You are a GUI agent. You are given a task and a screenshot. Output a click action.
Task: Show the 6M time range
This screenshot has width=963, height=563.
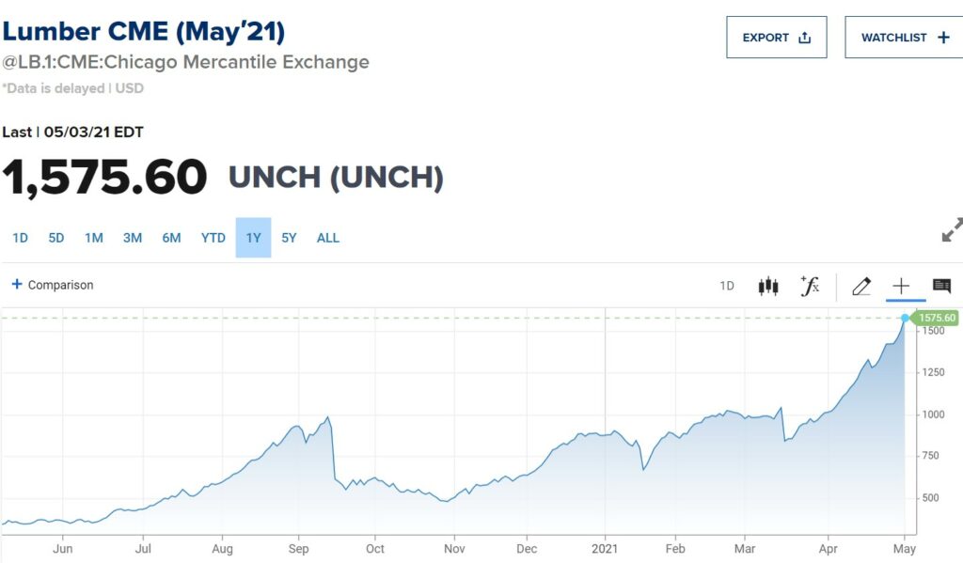click(171, 238)
